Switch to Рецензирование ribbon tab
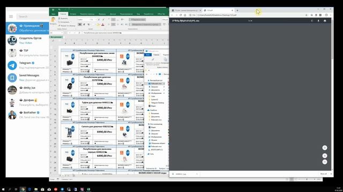This screenshot has width=343, height=192. [x=126, y=14]
